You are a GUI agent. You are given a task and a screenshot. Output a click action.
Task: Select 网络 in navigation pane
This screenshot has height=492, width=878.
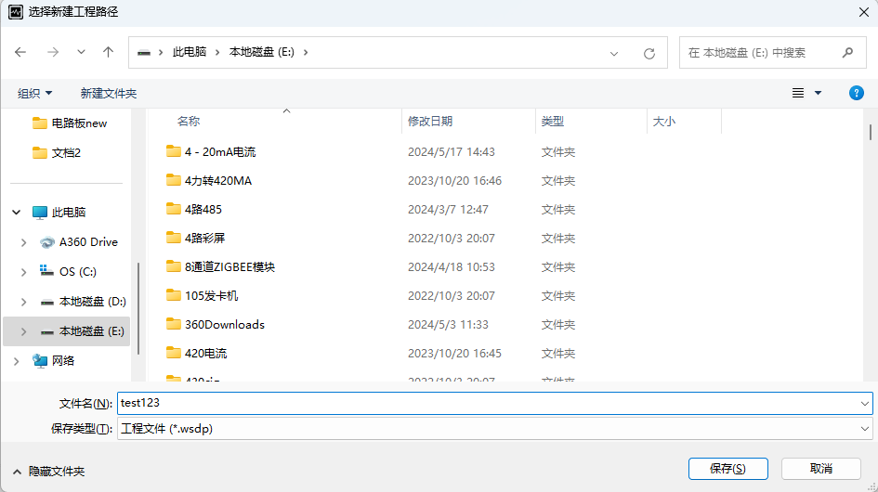pos(53,361)
